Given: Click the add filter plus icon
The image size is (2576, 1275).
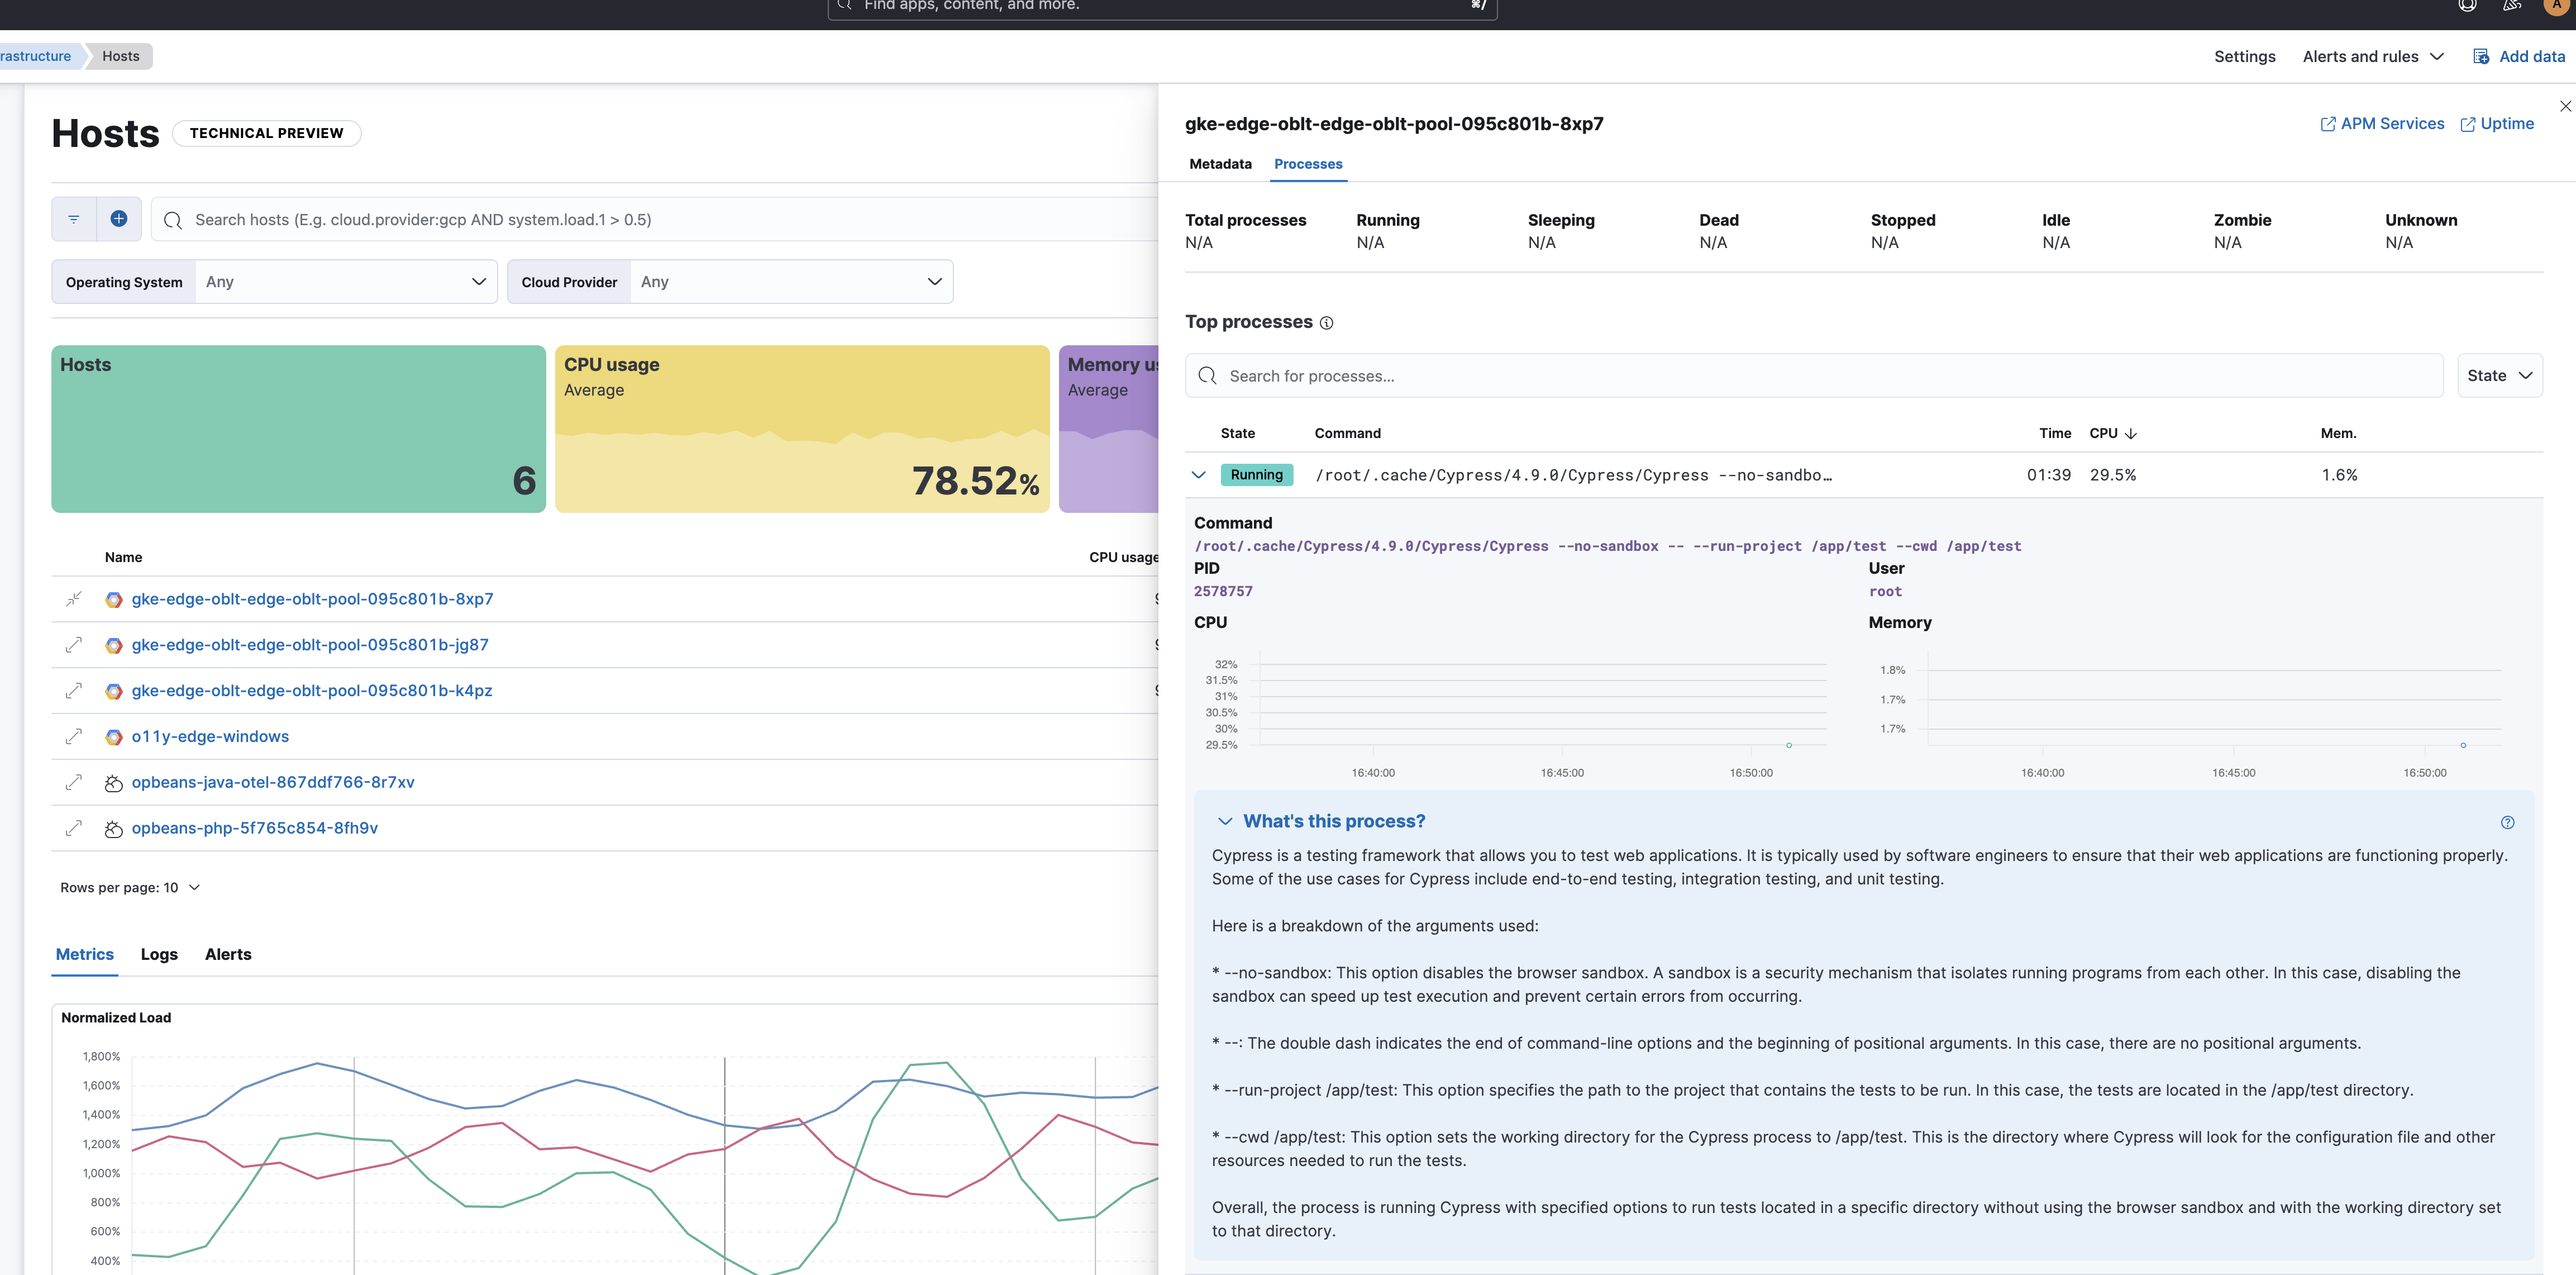Looking at the screenshot, I should pos(119,219).
